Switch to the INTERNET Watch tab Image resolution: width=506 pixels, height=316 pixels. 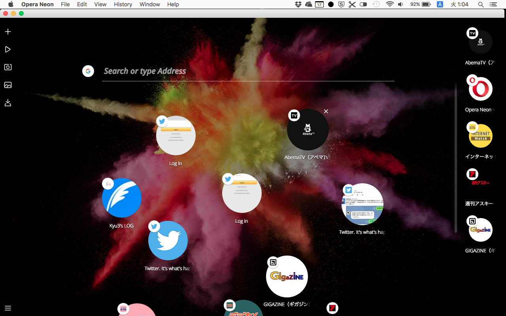click(x=481, y=136)
